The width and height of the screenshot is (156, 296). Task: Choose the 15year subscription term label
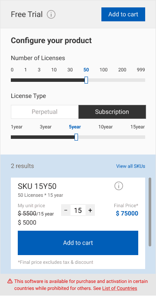coord(138,127)
